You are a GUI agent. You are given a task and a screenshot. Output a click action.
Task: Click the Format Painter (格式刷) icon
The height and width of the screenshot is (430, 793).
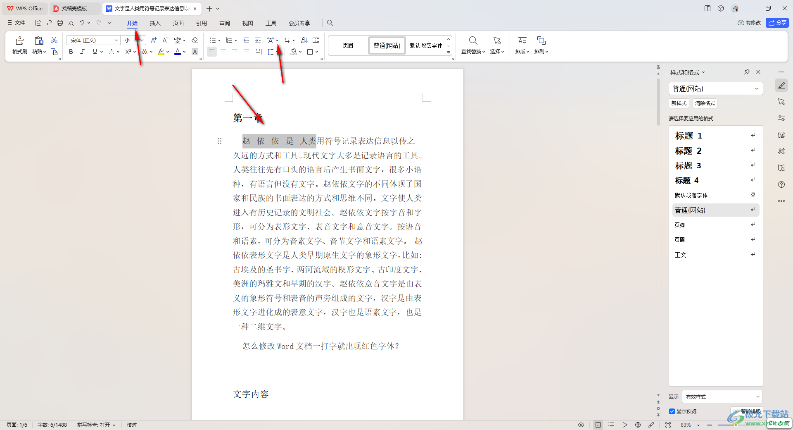click(19, 41)
